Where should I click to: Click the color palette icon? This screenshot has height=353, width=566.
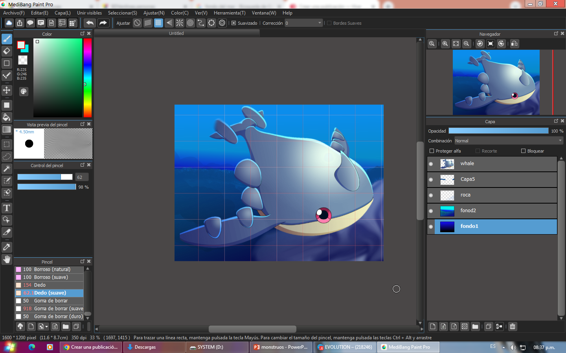coord(24,91)
